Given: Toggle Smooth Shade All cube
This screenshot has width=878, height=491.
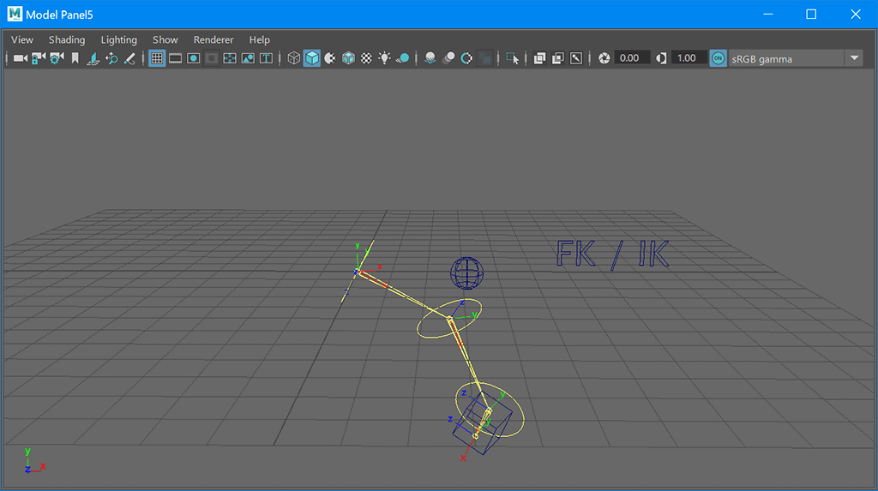Looking at the screenshot, I should tap(312, 58).
